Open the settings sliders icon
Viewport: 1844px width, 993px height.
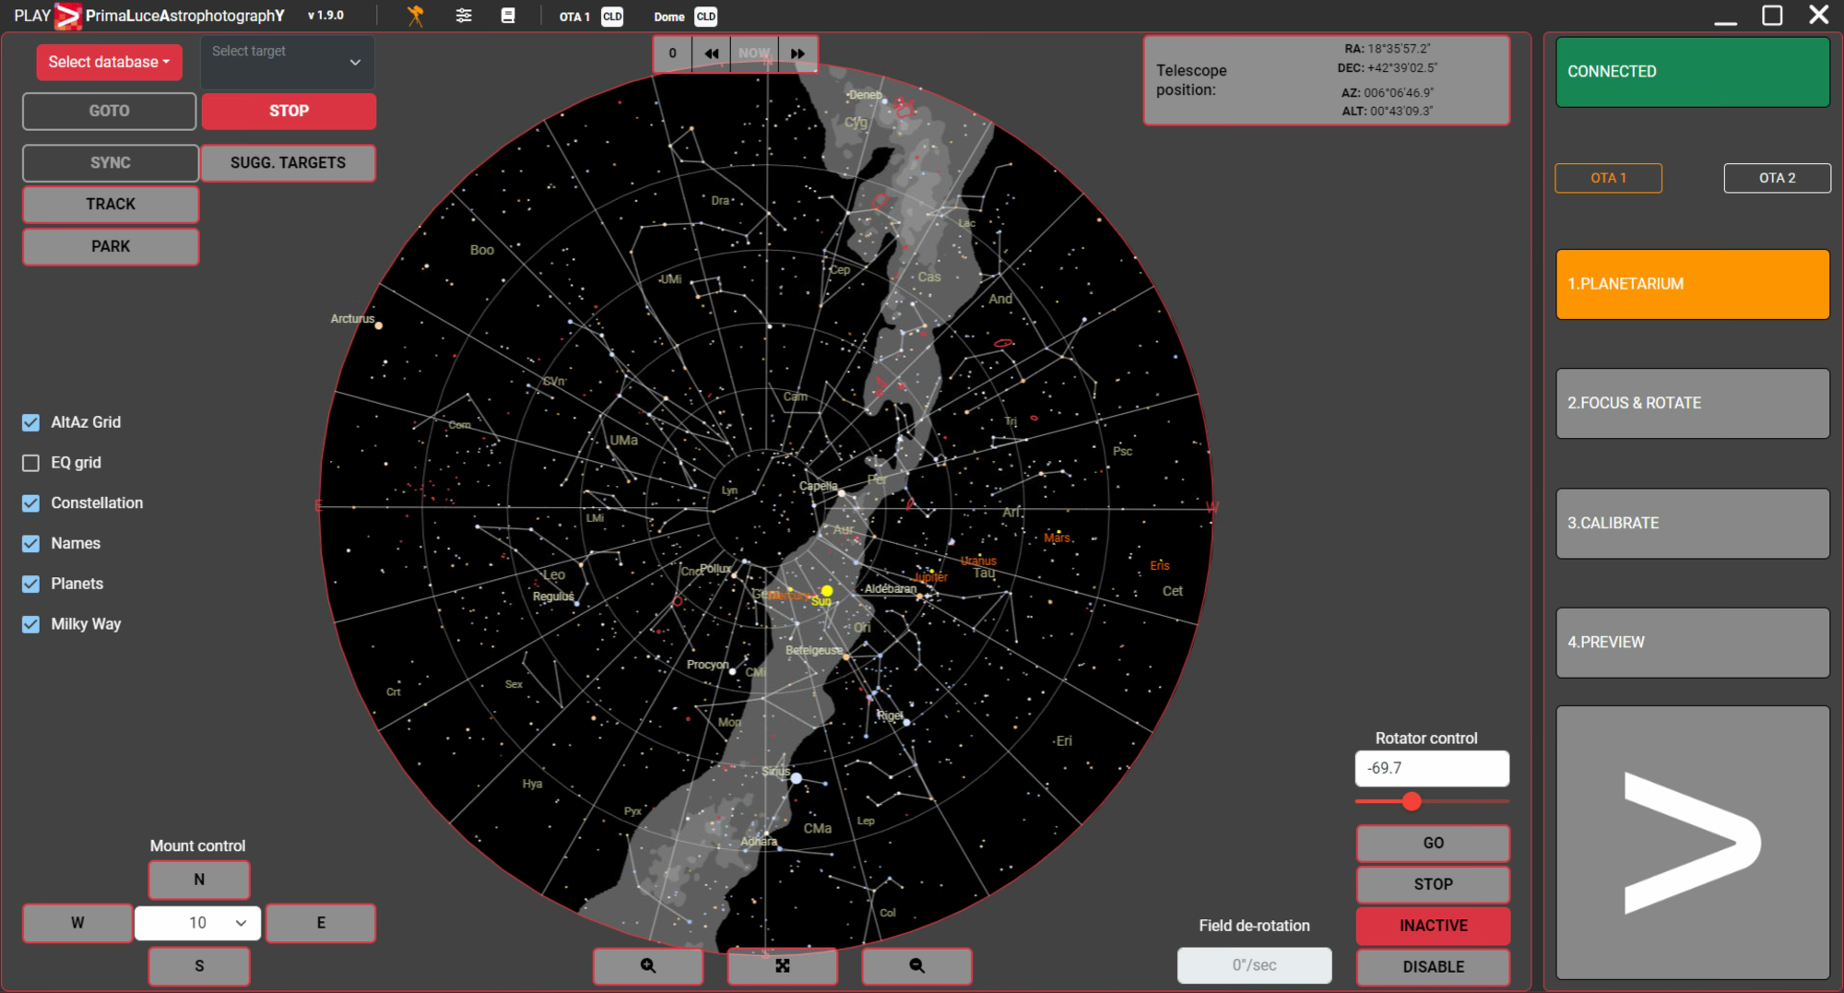pos(464,16)
